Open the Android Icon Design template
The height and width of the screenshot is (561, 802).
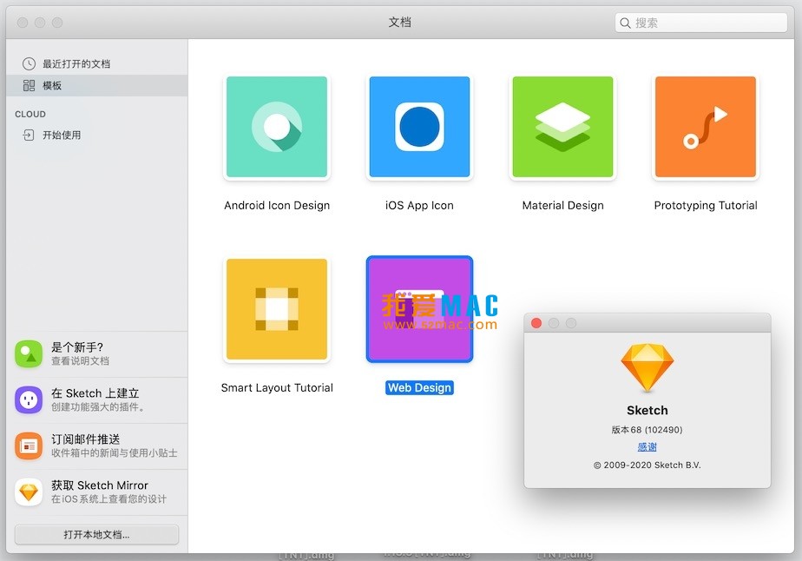(x=276, y=127)
